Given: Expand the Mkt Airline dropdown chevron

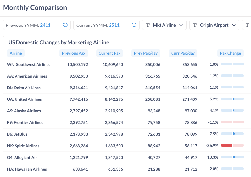Looking at the screenshot, I should pos(181,25).
